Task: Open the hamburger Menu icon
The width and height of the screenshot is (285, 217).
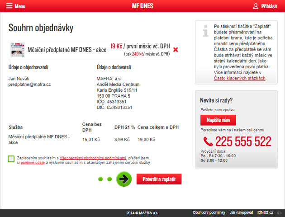Action: pos(9,6)
